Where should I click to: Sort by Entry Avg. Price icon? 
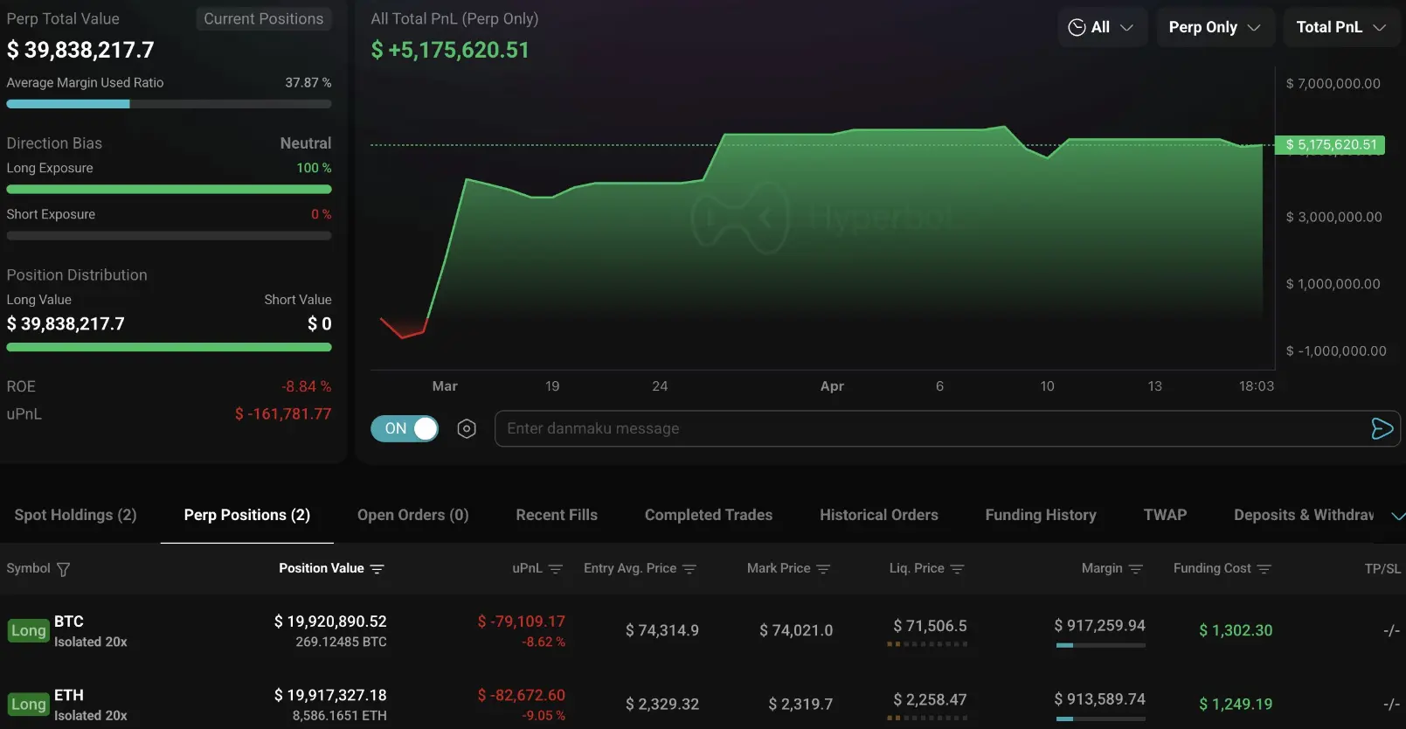[689, 569]
